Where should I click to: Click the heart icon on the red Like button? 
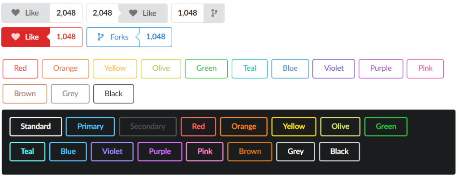pos(16,37)
